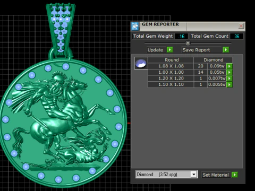Click green arrow for the 1.08 X 1.08 row

coord(229,66)
